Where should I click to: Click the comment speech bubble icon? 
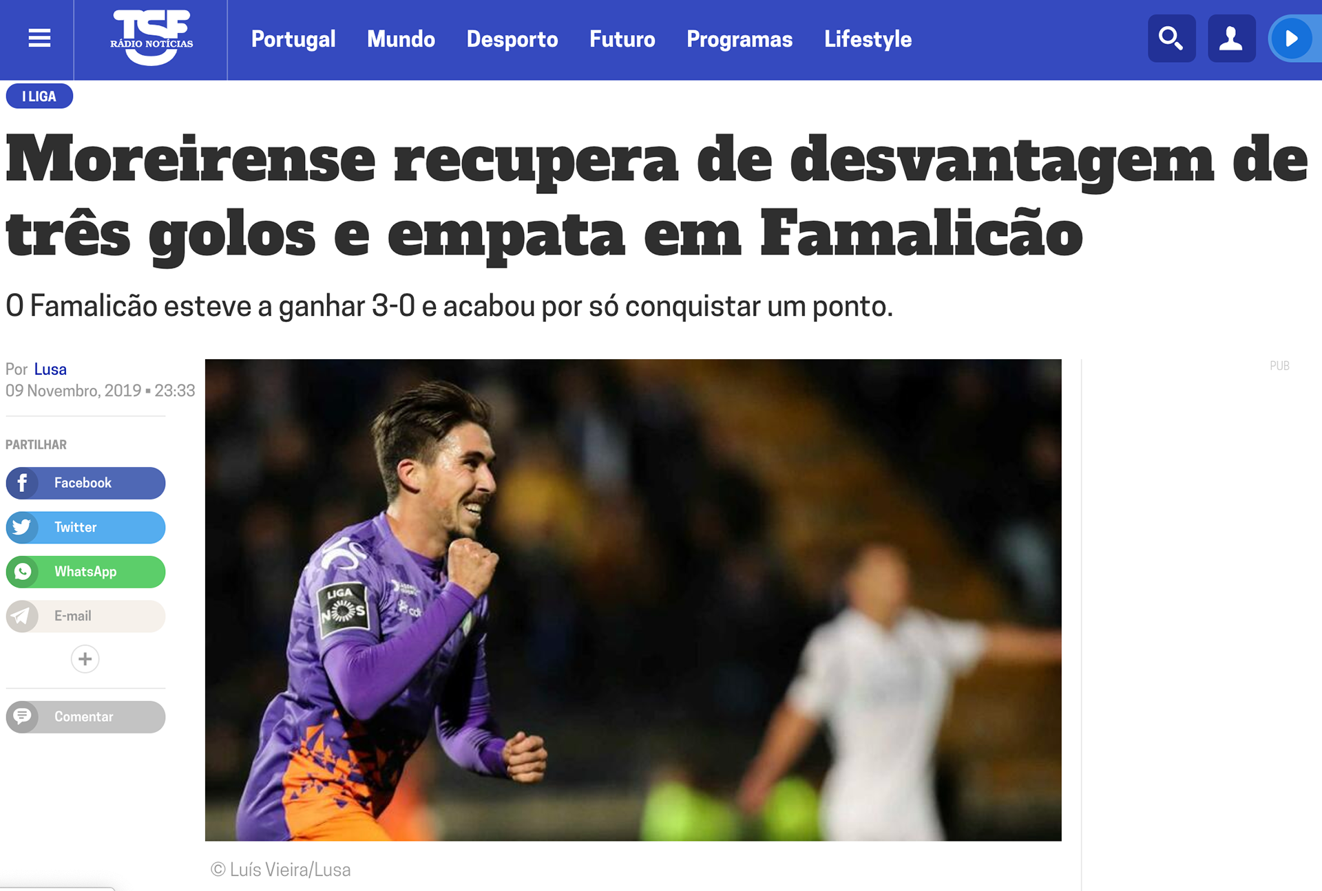pyautogui.click(x=22, y=717)
